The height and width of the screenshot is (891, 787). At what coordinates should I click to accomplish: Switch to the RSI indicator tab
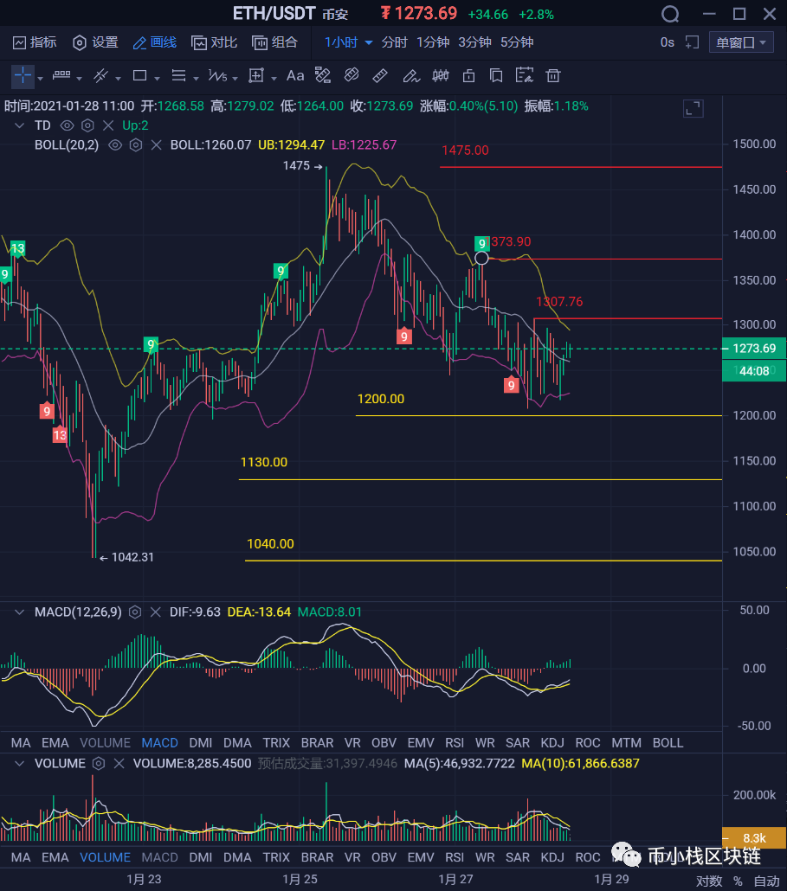454,742
